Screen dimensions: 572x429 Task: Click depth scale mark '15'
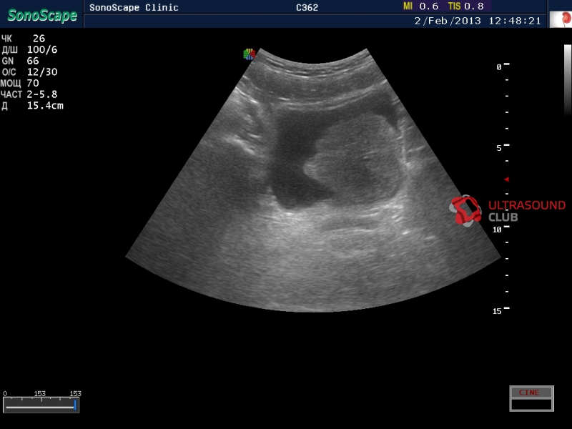click(497, 311)
